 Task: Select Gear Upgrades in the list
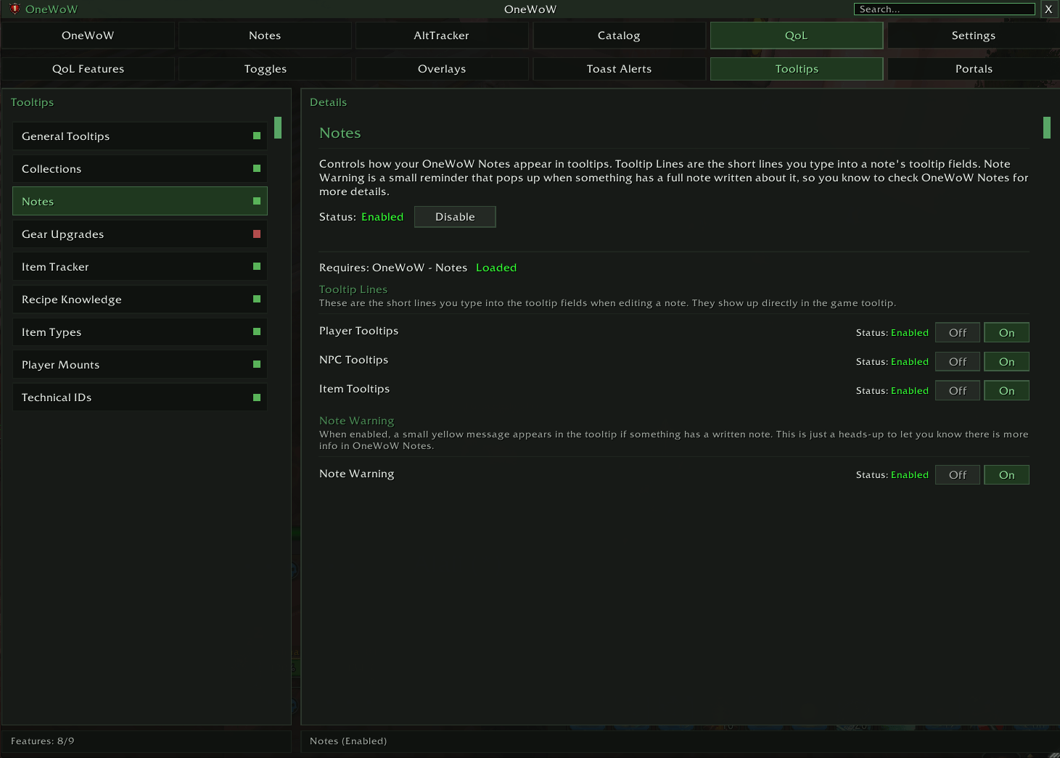pyautogui.click(x=140, y=234)
